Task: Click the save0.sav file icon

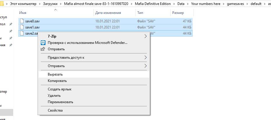Action: [x=22, y=21]
